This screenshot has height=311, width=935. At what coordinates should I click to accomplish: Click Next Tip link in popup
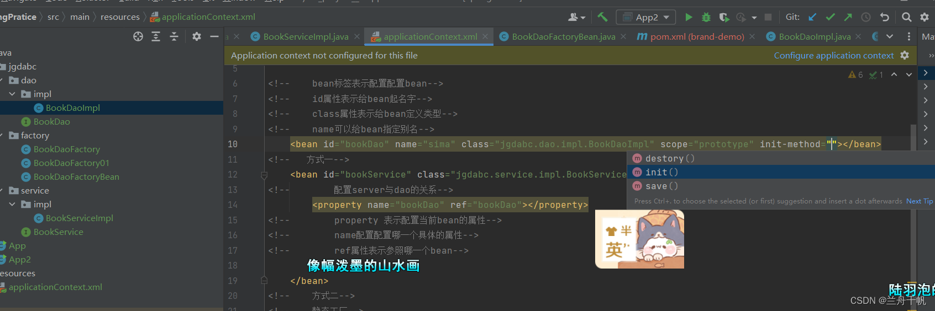(920, 201)
